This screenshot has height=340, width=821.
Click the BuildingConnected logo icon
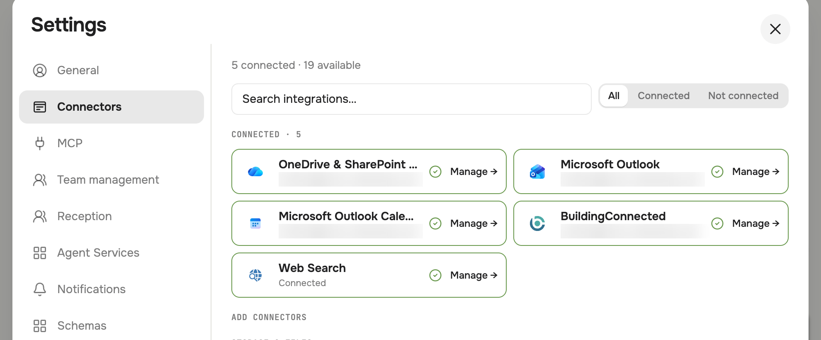click(537, 223)
